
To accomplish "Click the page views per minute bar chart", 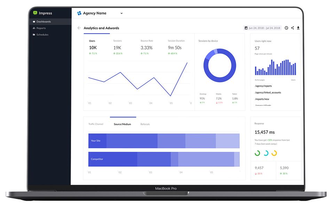I will (x=276, y=67).
